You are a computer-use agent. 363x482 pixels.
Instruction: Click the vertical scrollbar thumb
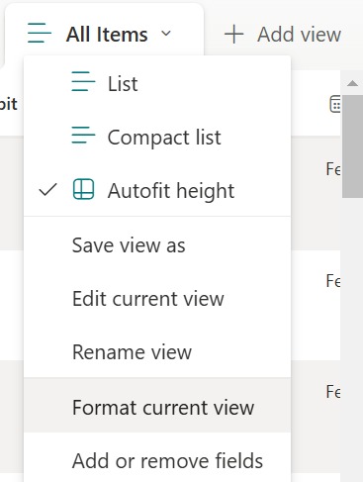point(352,146)
